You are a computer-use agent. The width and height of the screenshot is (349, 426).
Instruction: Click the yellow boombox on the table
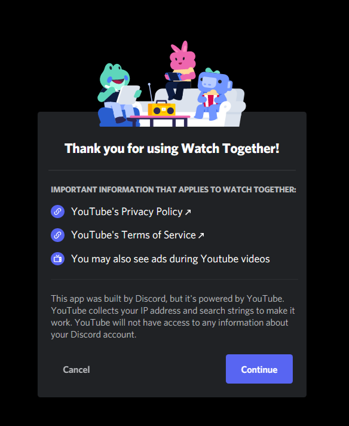coord(162,108)
